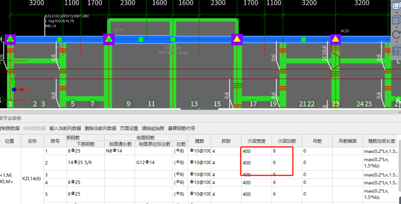Click the axis bubble numbered 7

click(92, 104)
